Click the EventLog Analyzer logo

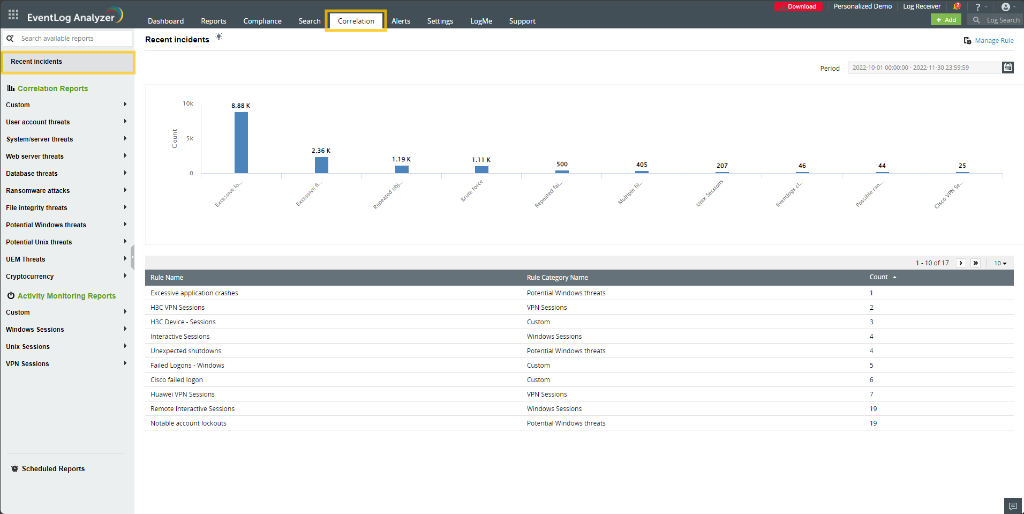tap(75, 16)
